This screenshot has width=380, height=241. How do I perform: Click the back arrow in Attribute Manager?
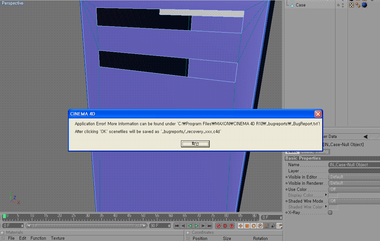[366, 137]
